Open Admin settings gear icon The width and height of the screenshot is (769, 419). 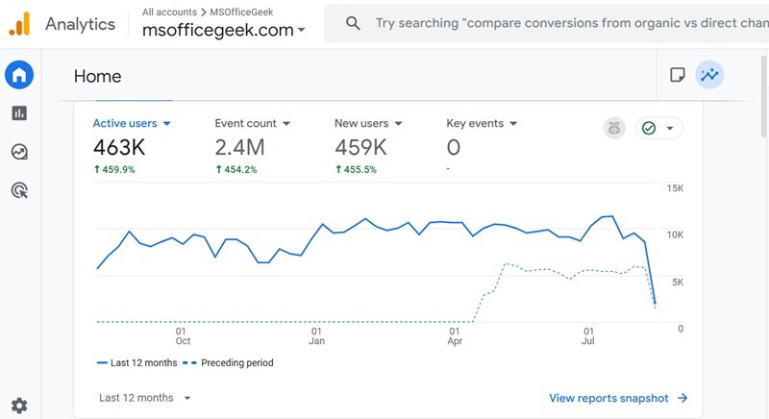point(19,406)
